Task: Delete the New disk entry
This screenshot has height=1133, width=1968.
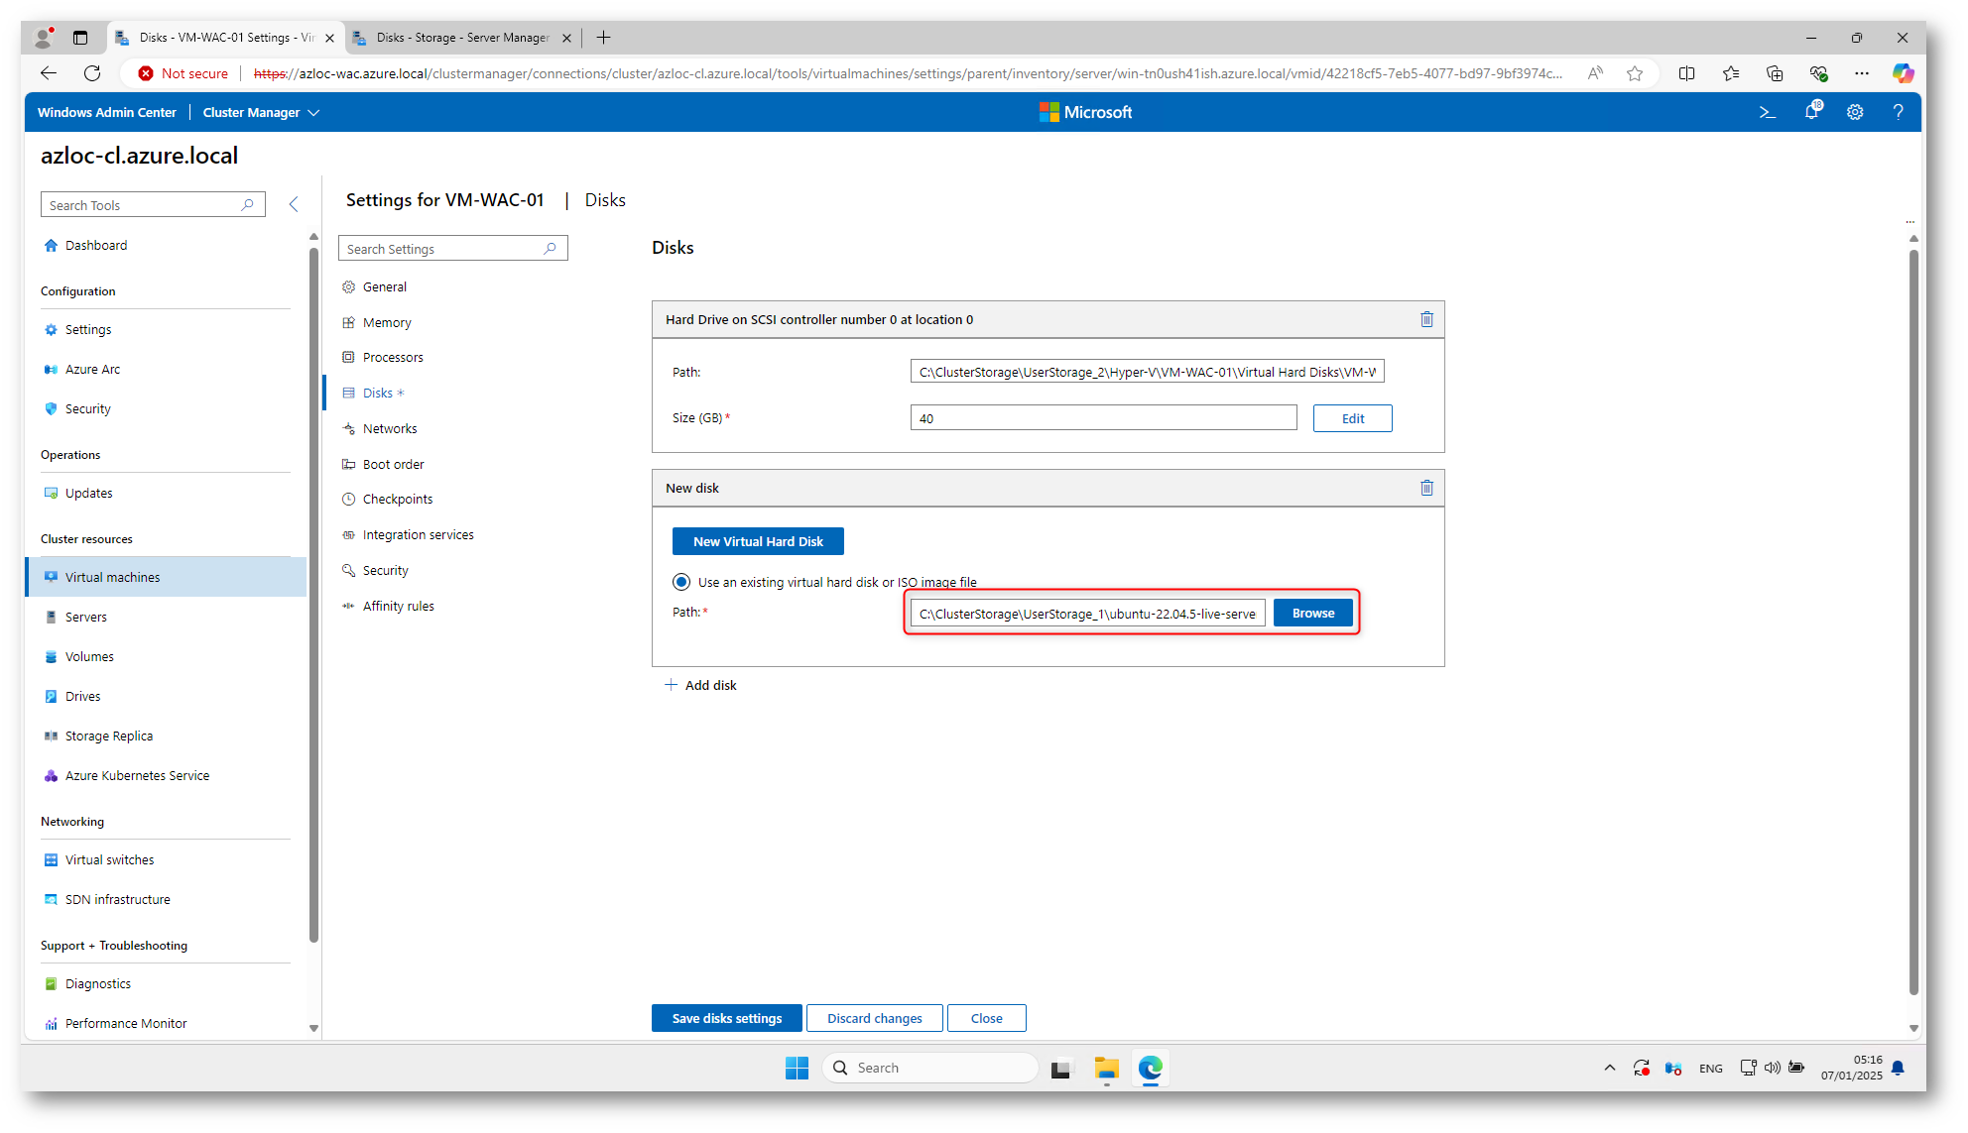Action: pyautogui.click(x=1426, y=488)
